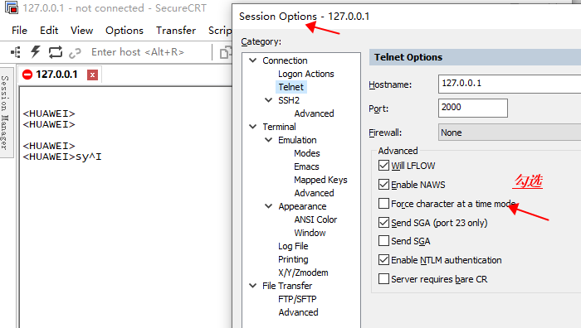The height and width of the screenshot is (328, 581).
Task: Tick the Server requires bare CR checkbox
Action: [383, 278]
